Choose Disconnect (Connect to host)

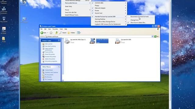pyautogui.click(x=140, y=16)
